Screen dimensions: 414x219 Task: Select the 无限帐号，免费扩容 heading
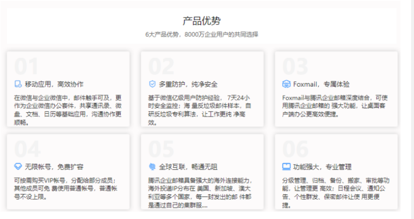55,166
